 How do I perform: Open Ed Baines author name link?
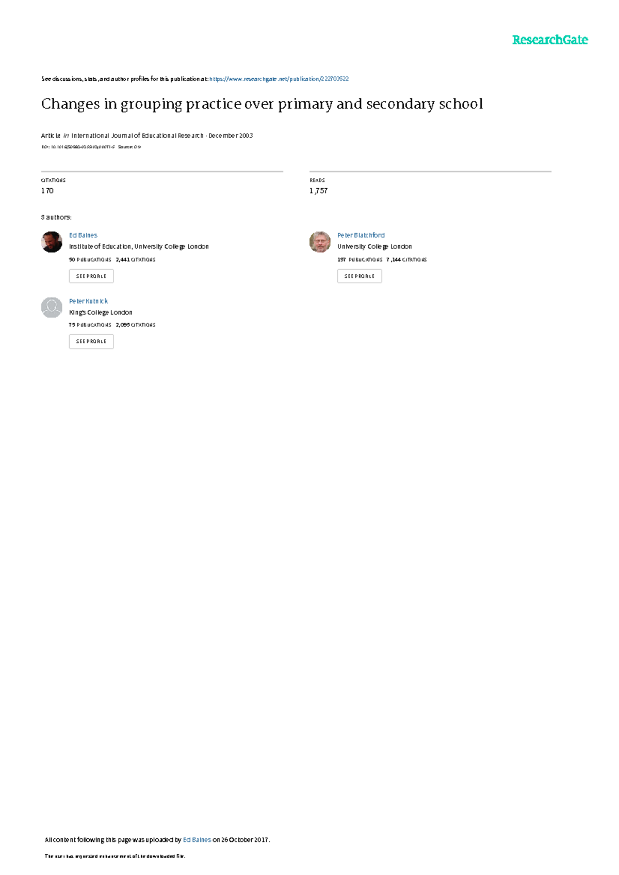pyautogui.click(x=83, y=235)
